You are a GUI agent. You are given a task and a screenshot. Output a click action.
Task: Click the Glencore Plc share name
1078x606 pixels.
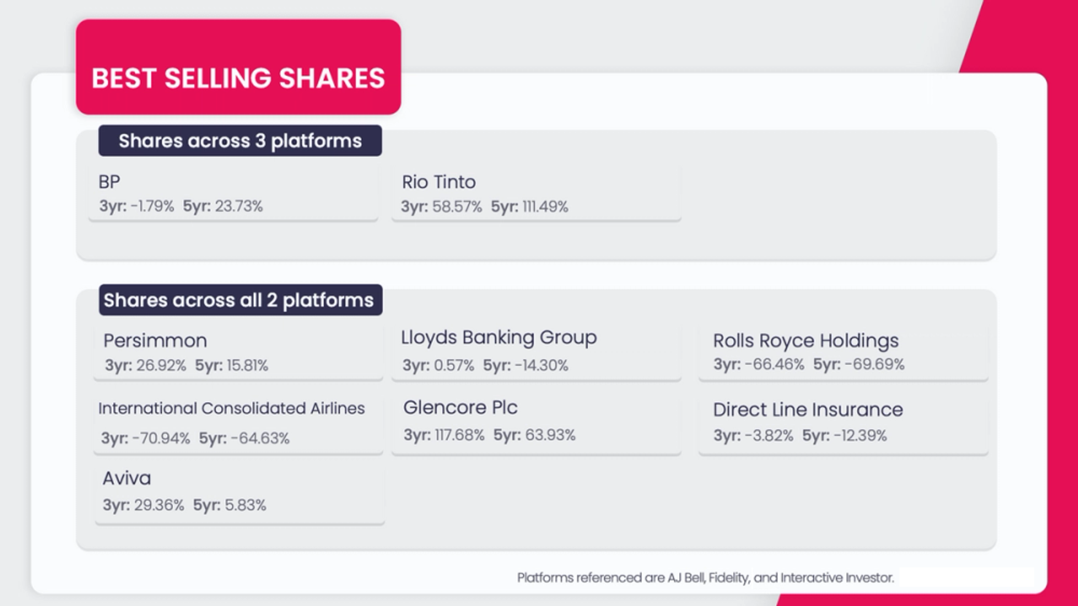460,408
